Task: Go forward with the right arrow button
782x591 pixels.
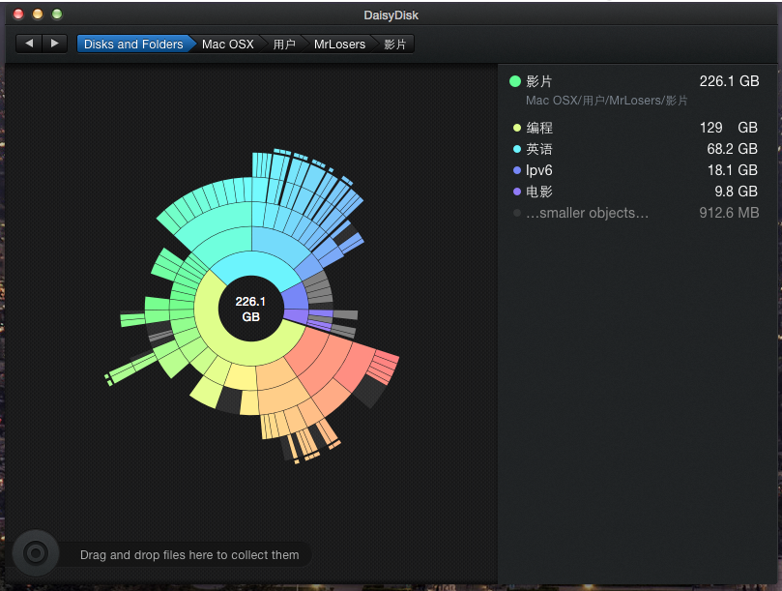Action: (55, 44)
